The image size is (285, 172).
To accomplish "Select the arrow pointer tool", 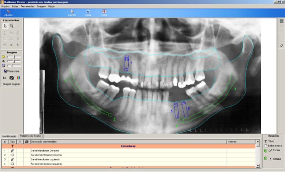I will (5, 26).
